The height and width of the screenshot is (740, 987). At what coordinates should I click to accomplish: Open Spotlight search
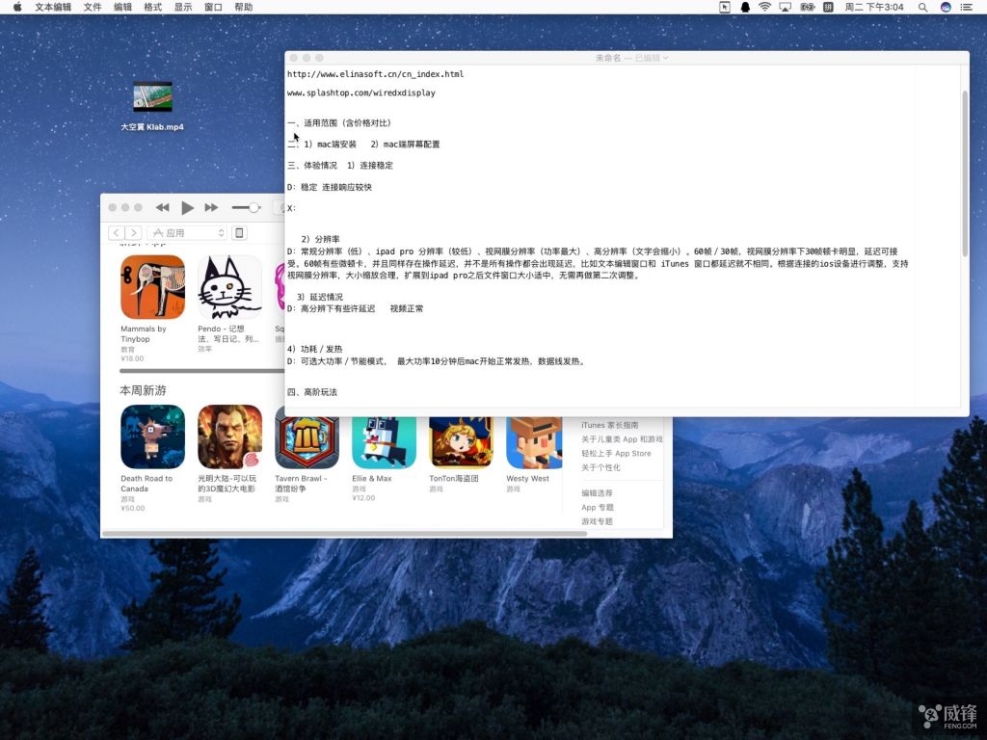922,7
